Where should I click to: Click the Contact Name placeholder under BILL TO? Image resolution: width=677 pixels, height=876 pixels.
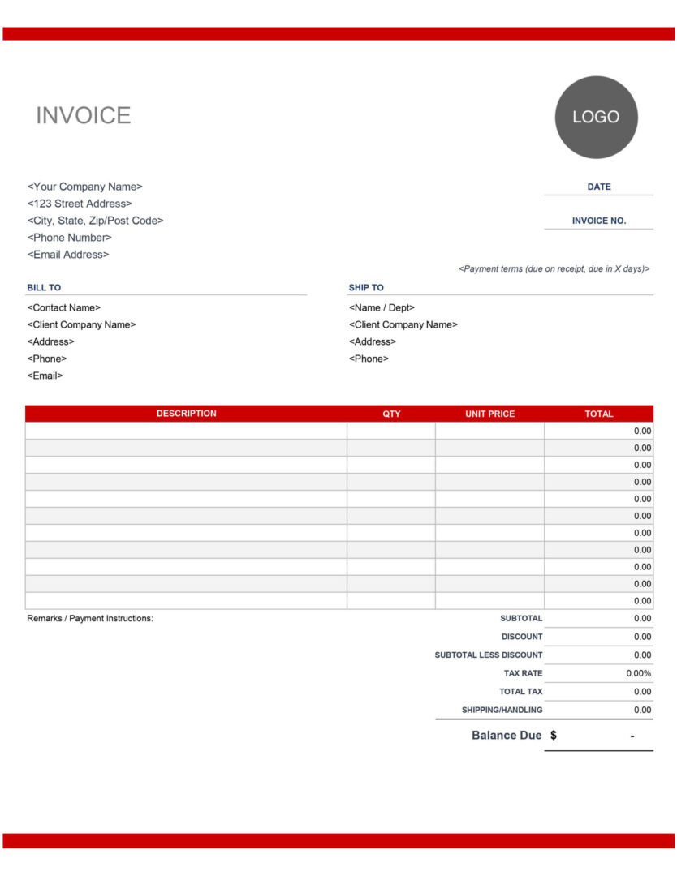(64, 307)
